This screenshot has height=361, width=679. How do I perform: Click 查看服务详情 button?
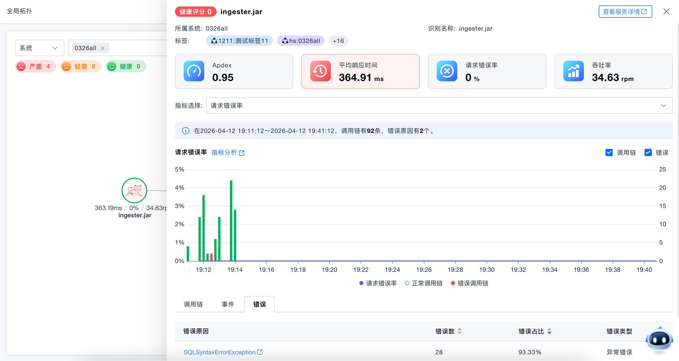(625, 12)
